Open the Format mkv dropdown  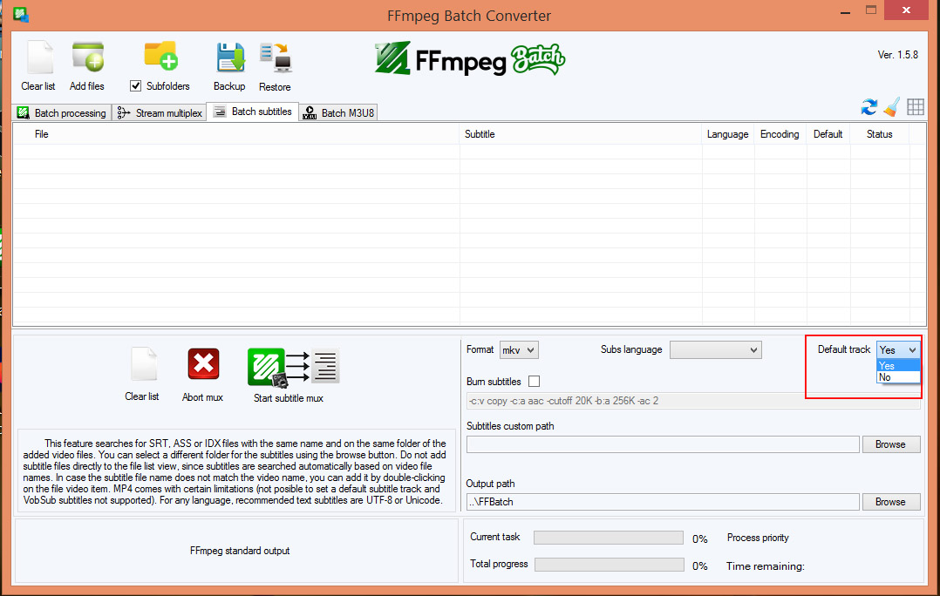click(x=519, y=349)
